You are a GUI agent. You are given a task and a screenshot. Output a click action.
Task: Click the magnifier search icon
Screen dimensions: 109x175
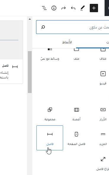click(43, 27)
